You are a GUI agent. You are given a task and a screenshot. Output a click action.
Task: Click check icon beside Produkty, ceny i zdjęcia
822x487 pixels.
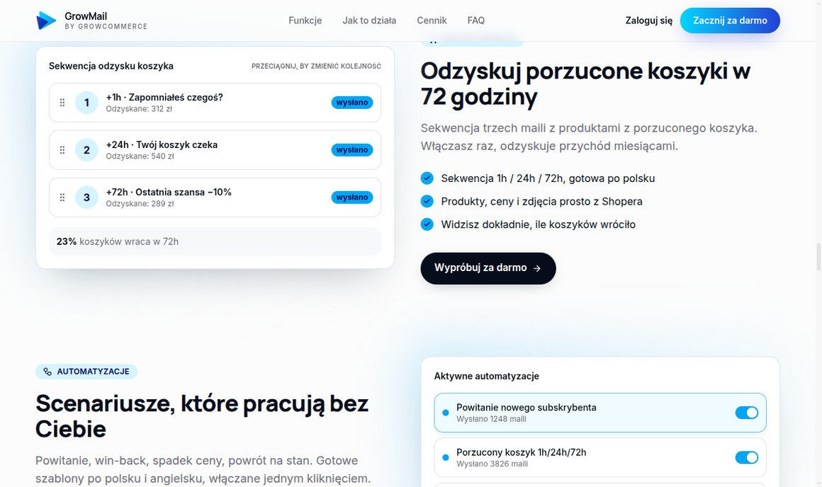[x=427, y=201]
